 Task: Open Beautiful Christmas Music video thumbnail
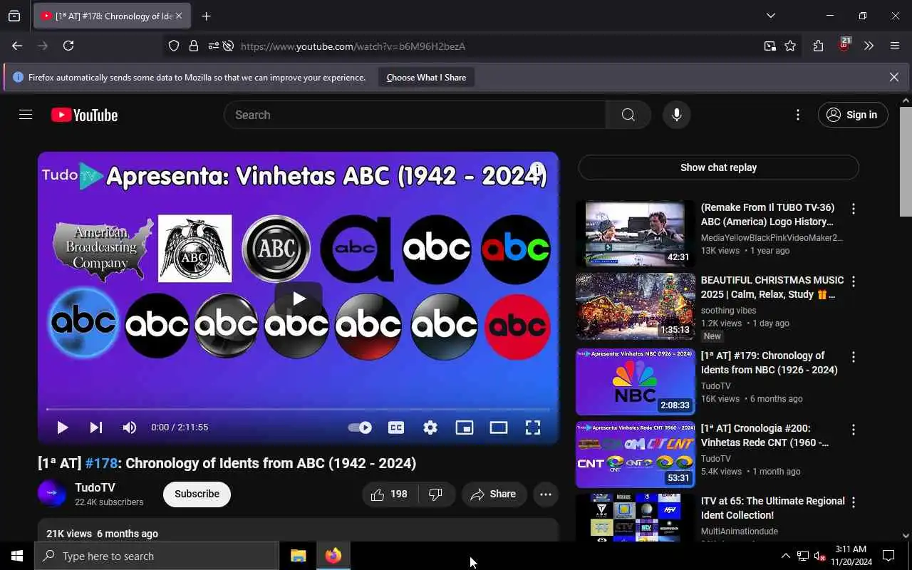(x=636, y=306)
